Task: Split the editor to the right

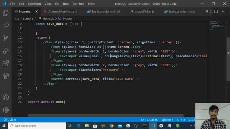Action: [x=216, y=11]
